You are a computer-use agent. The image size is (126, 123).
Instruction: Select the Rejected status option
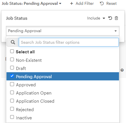click(x=63, y=109)
